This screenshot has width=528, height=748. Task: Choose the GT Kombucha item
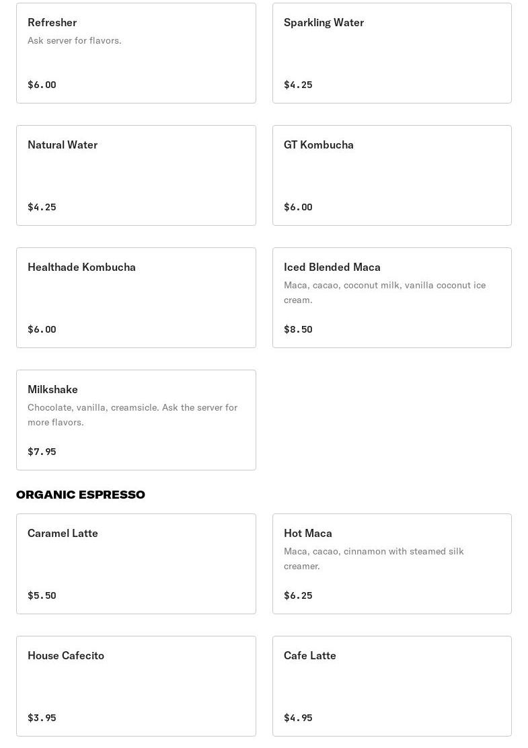391,175
